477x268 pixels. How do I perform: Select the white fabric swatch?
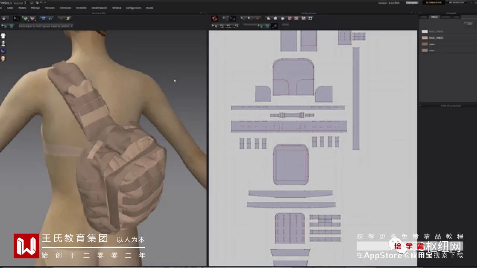coord(424,31)
